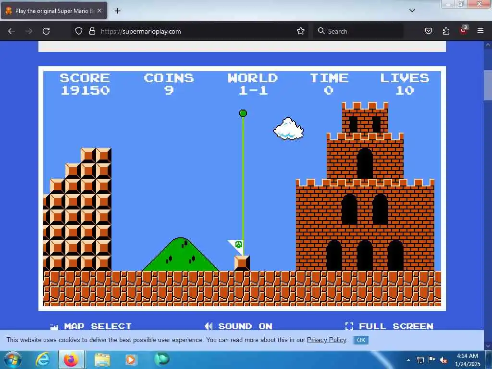This screenshot has width=492, height=369.
Task: Open Windows Explorer folder on taskbar
Action: coord(102,359)
